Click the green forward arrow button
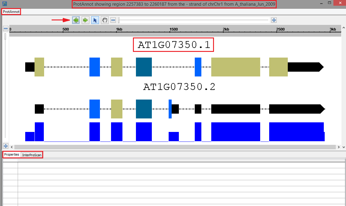Image resolution: width=346 pixels, height=206 pixels. [x=86, y=20]
